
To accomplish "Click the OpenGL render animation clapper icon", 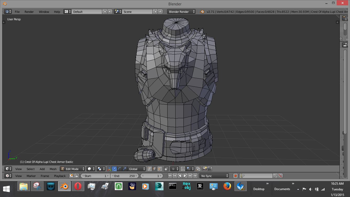I will click(x=210, y=169).
